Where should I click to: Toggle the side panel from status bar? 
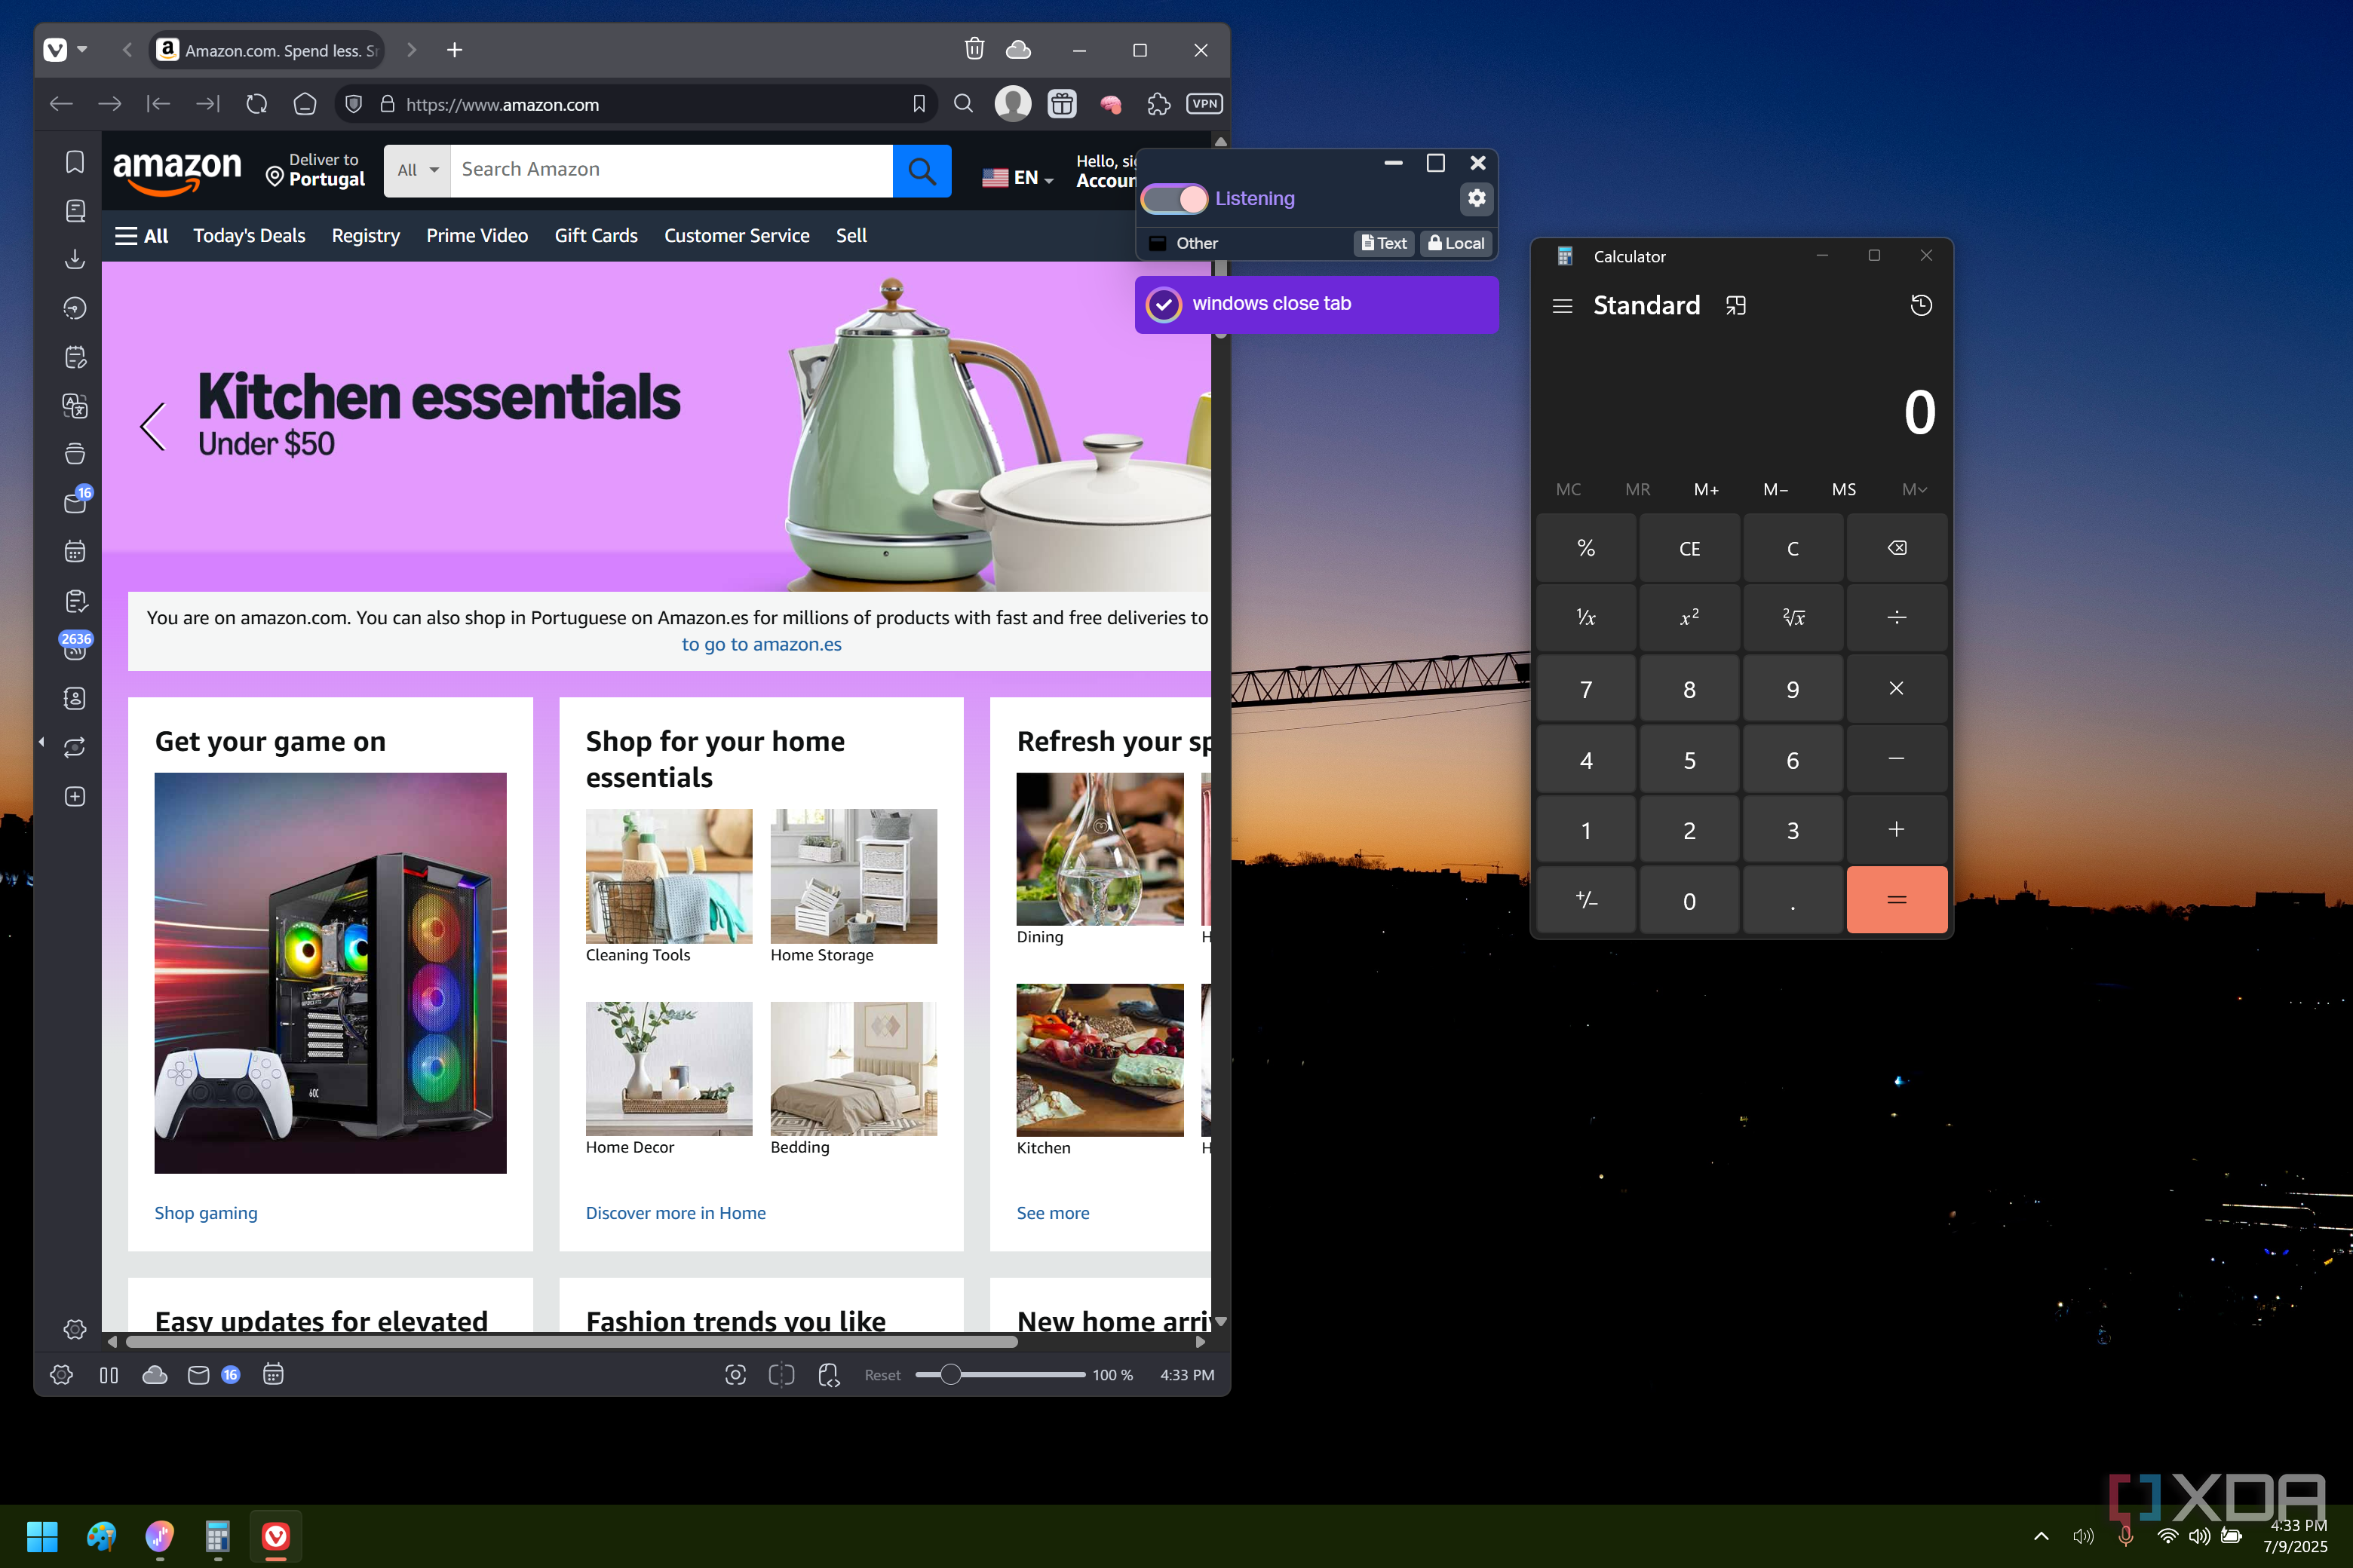coord(109,1375)
